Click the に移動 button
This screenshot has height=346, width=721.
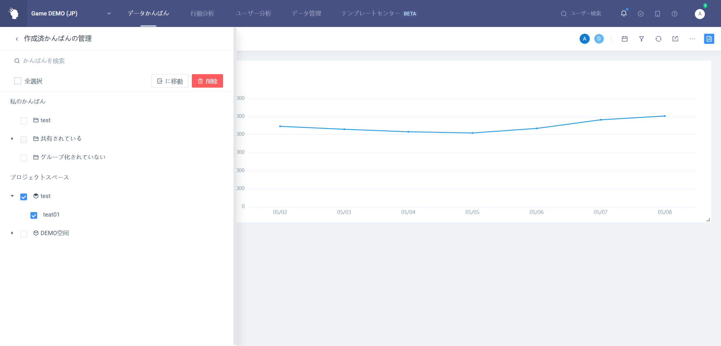click(x=170, y=81)
